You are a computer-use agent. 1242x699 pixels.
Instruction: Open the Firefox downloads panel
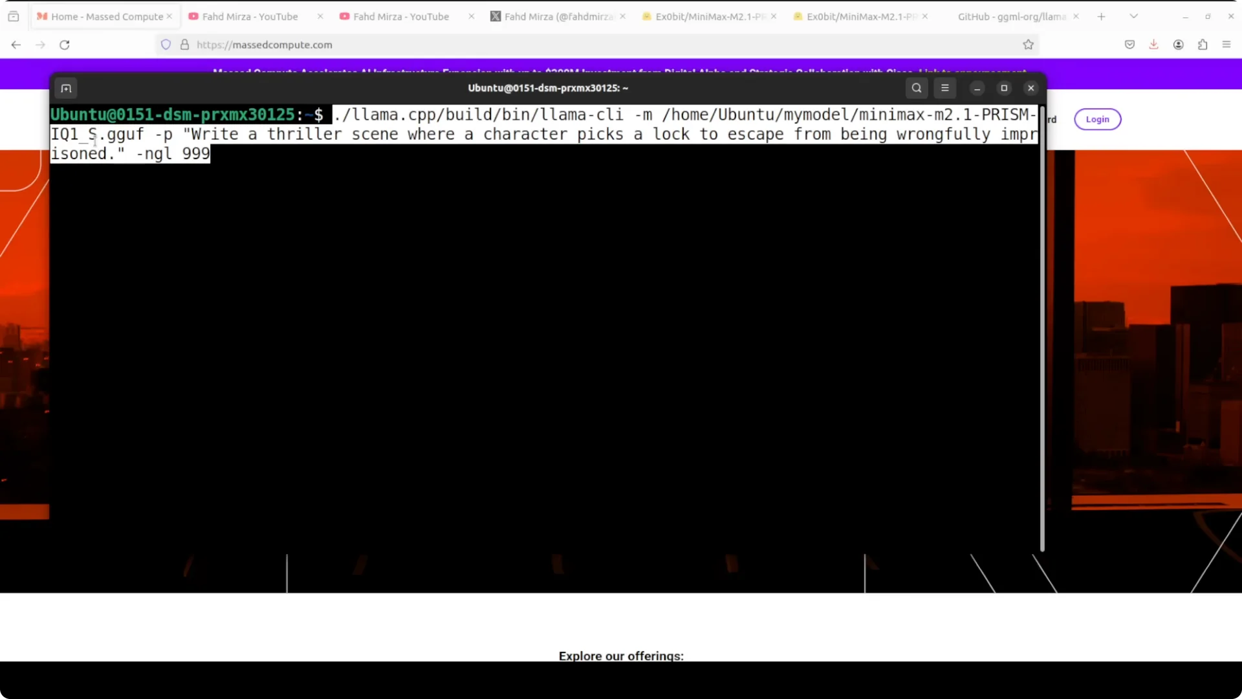click(x=1153, y=45)
